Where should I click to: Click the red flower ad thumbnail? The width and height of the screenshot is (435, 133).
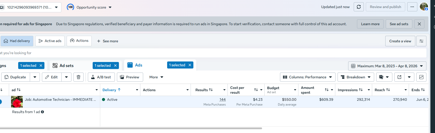click(x=17, y=102)
